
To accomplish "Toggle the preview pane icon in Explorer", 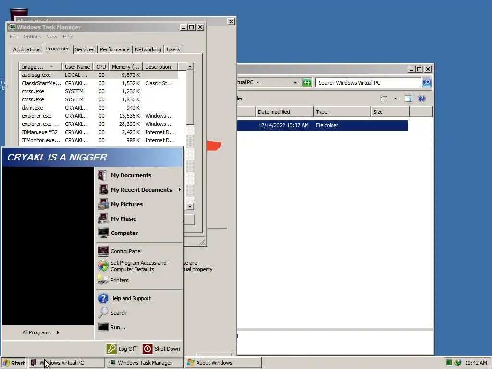I will tap(408, 98).
